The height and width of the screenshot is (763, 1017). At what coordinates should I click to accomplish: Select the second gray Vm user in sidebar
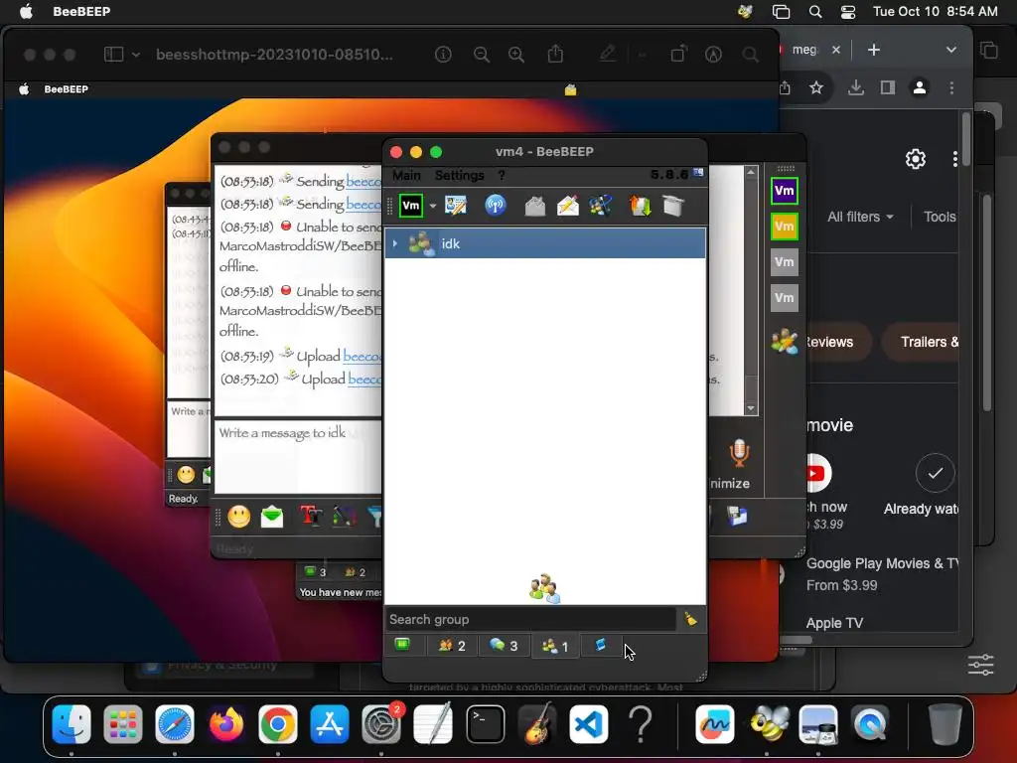click(x=785, y=298)
